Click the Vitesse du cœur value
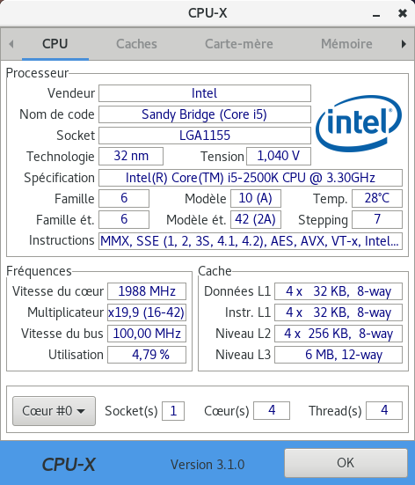 click(147, 291)
